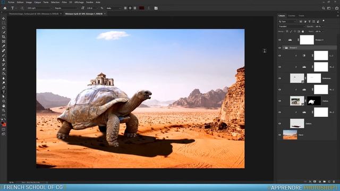Open the Calque menu

[38, 2]
